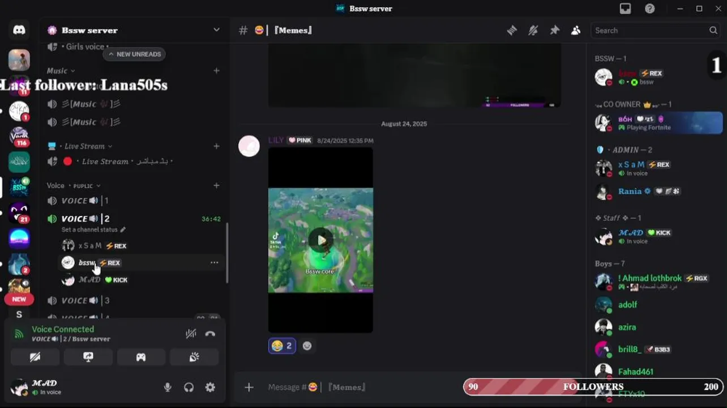Screen dimensions: 727x408
Task: Open Rania member profile
Action: coord(658,192)
